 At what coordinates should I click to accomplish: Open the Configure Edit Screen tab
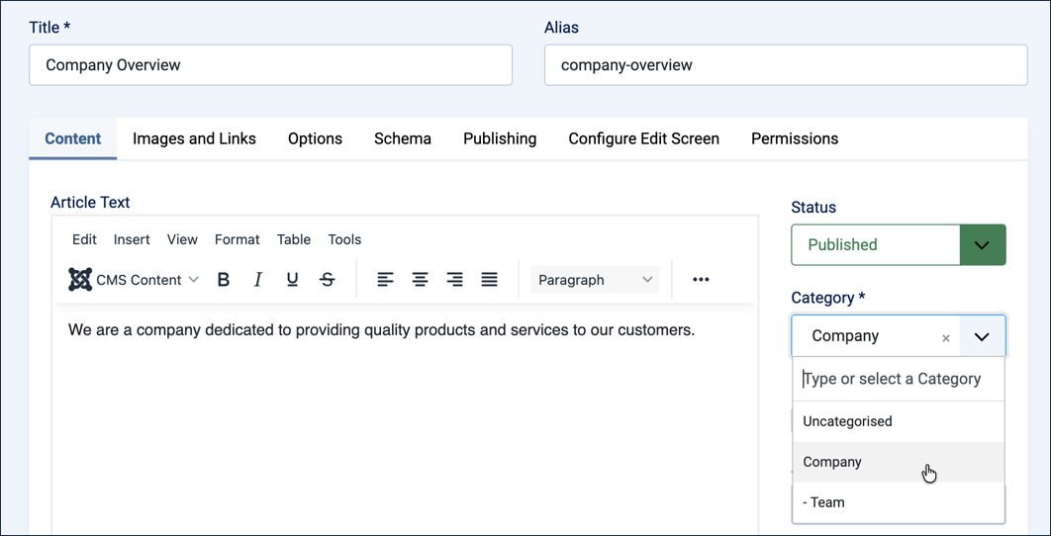pyautogui.click(x=644, y=138)
